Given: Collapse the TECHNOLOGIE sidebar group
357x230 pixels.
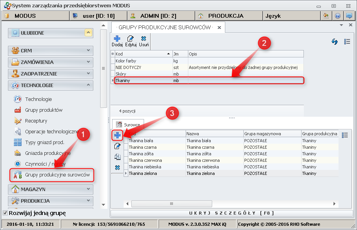Looking at the screenshot, I should [50, 85].
